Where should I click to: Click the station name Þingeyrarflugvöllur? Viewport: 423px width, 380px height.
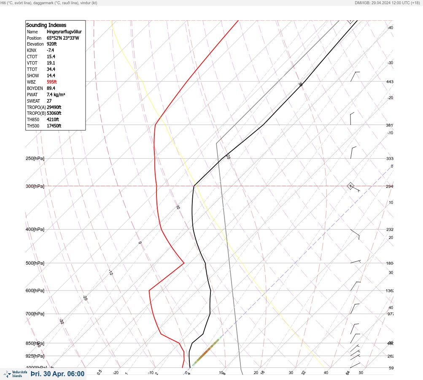pos(64,32)
